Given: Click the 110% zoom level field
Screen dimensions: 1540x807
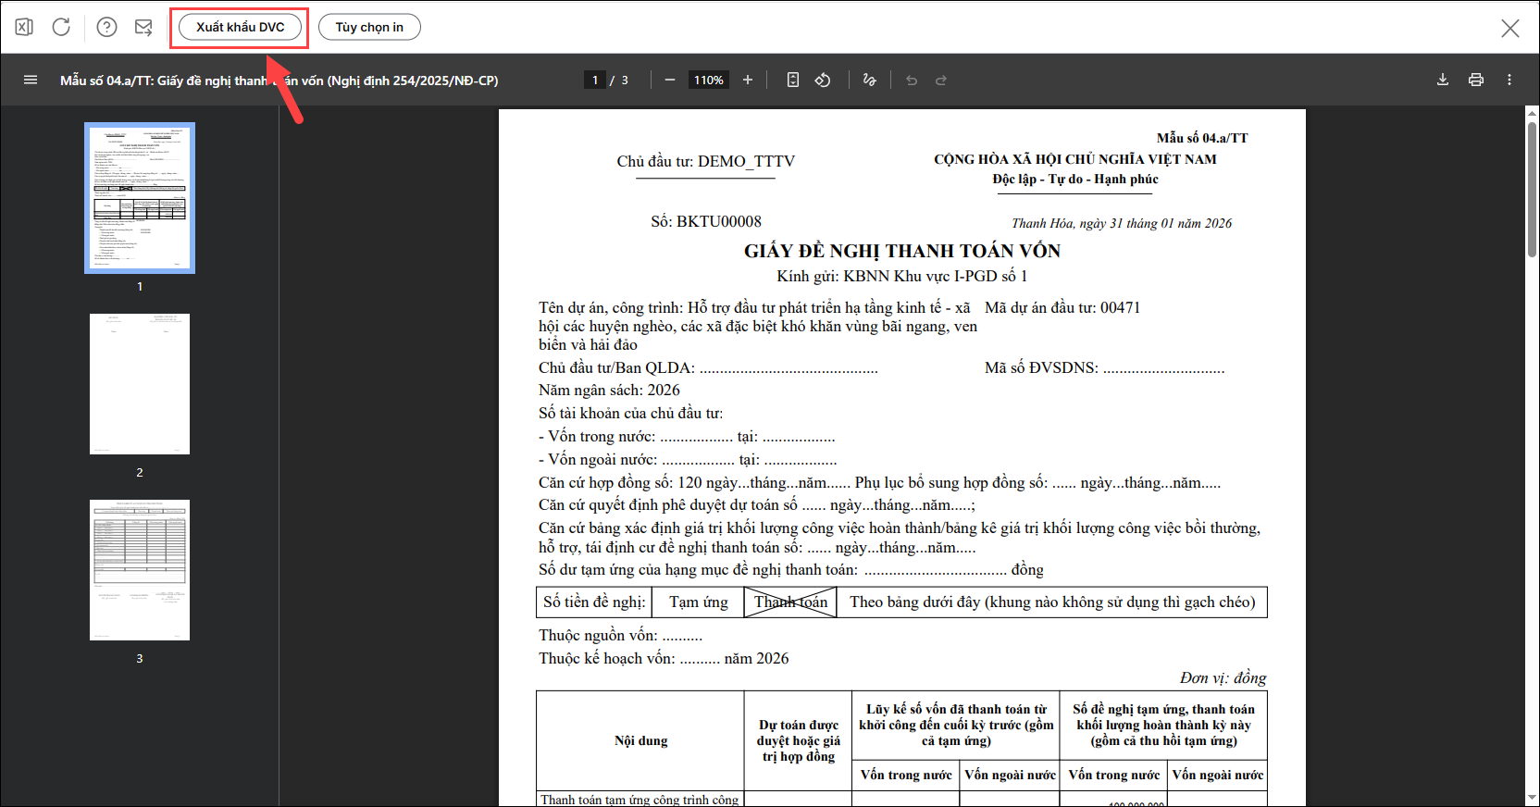Looking at the screenshot, I should coord(709,80).
